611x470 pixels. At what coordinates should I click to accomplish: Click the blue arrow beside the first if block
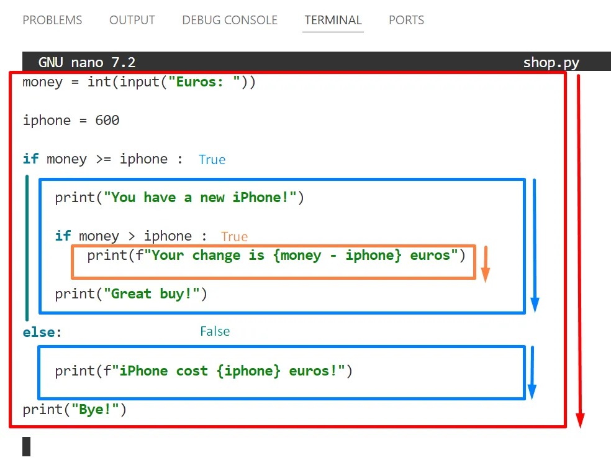pyautogui.click(x=534, y=246)
